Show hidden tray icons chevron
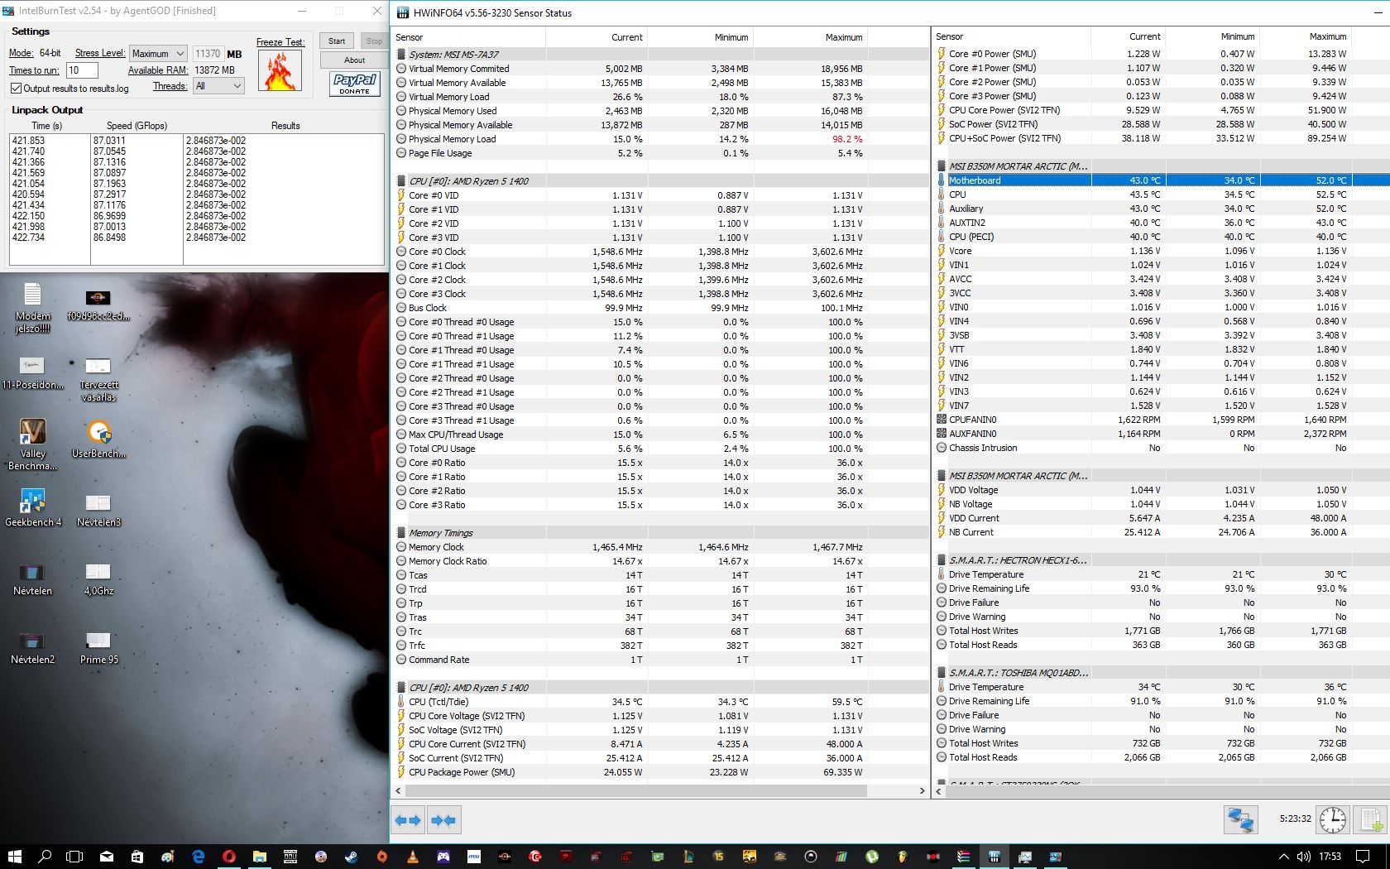Viewport: 1390px width, 869px height. pyautogui.click(x=1283, y=857)
